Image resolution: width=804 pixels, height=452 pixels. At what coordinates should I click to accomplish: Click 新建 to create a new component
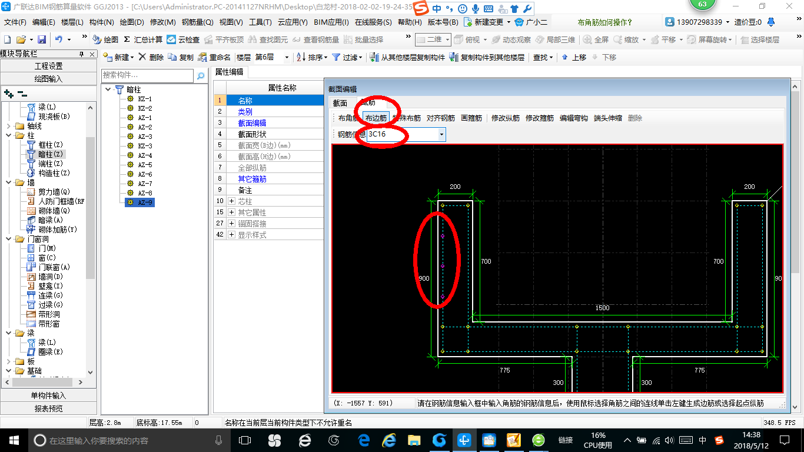(x=118, y=57)
